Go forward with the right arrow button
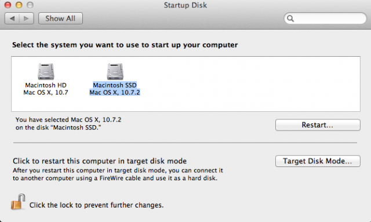This screenshot has height=222, width=371. tap(27, 19)
